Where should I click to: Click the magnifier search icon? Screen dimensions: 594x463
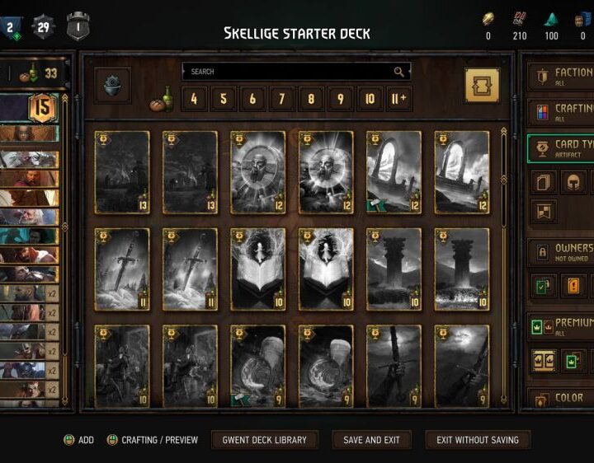[x=398, y=72]
